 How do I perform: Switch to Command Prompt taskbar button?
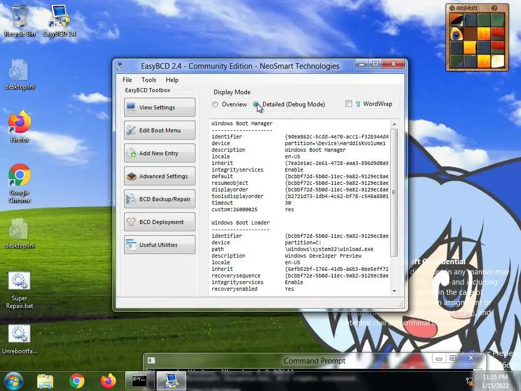pos(139,381)
